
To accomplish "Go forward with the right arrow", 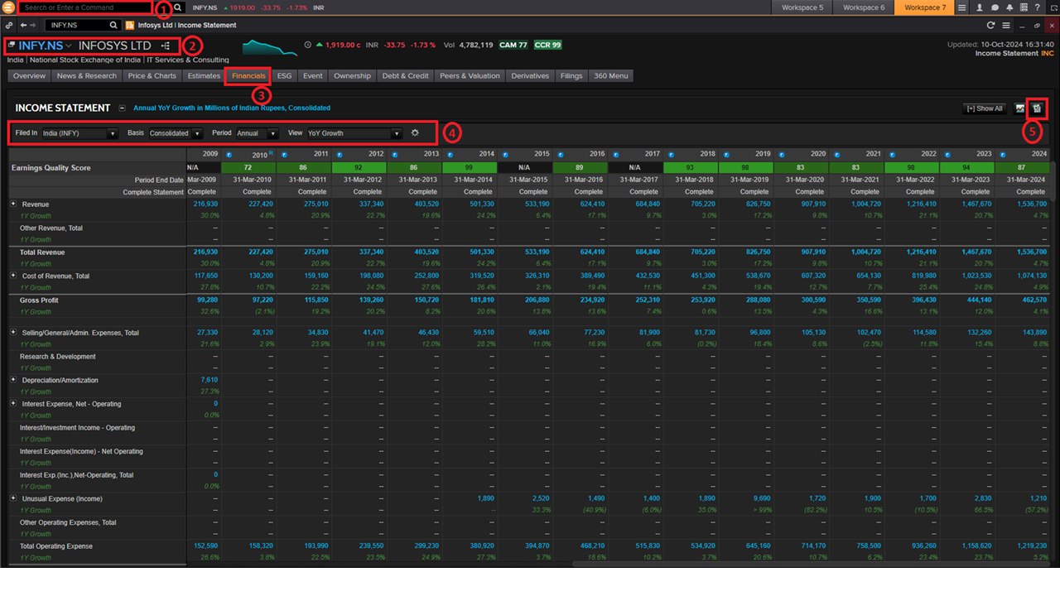I will 34,25.
